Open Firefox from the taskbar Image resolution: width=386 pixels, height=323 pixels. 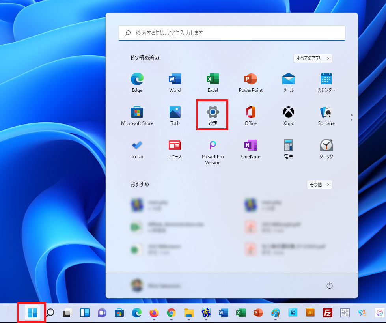pos(154,313)
